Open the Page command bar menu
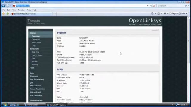This screenshot has width=191, height=107. coord(173,14)
